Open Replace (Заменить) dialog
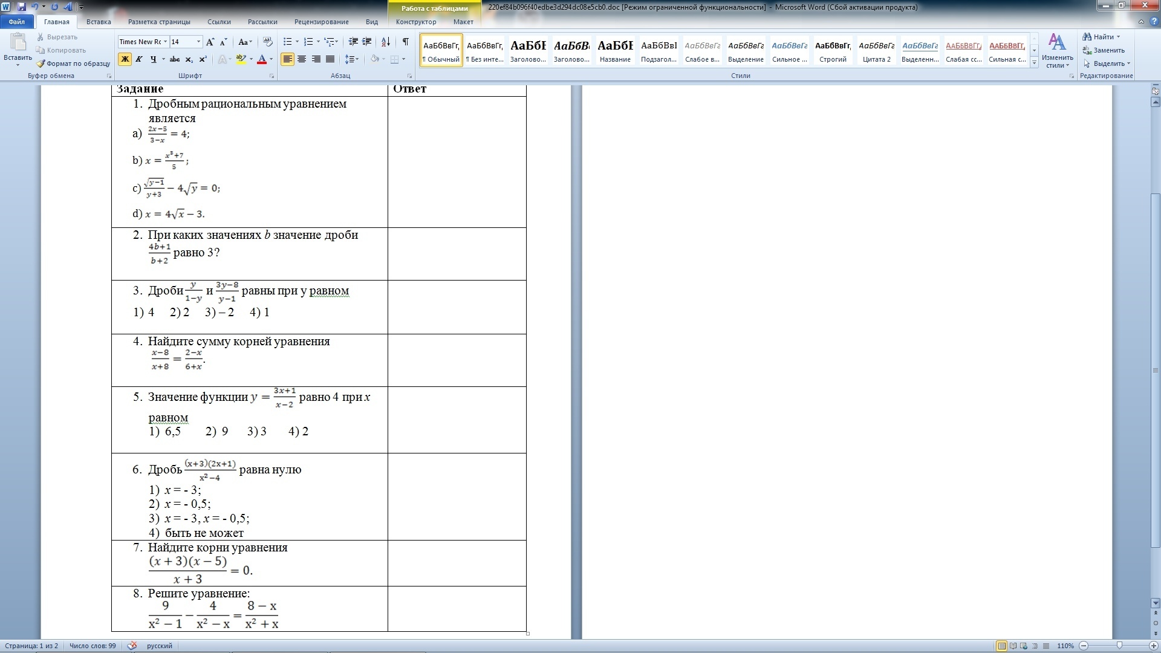The image size is (1161, 653). (1104, 50)
